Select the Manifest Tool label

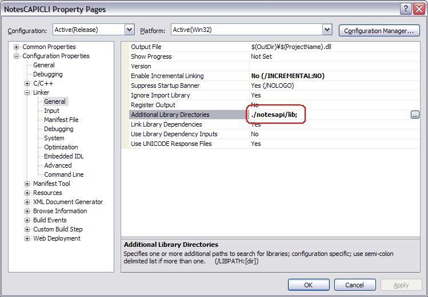(x=51, y=184)
